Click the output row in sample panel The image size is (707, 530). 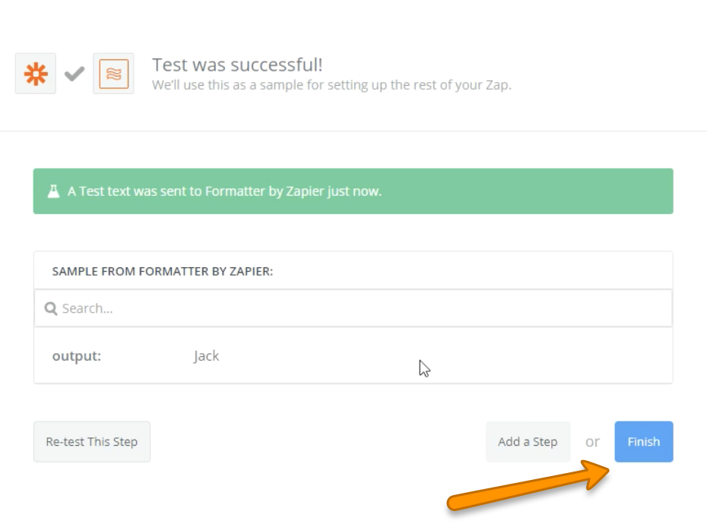coord(353,356)
